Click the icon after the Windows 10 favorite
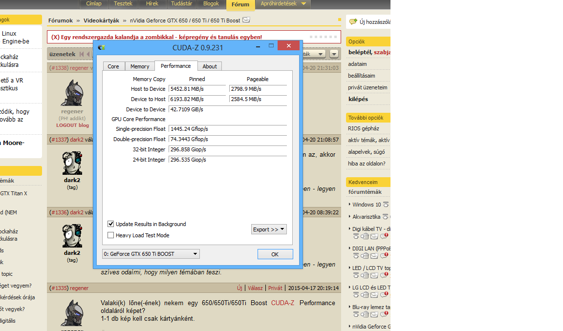The image size is (563, 331). tap(386, 205)
